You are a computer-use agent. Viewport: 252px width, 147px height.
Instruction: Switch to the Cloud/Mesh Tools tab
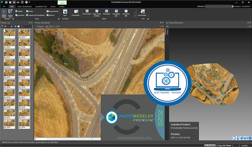tap(41, 7)
